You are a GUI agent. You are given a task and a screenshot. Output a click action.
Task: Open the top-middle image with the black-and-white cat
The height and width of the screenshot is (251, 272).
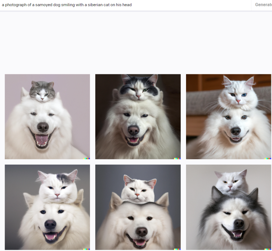138,116
